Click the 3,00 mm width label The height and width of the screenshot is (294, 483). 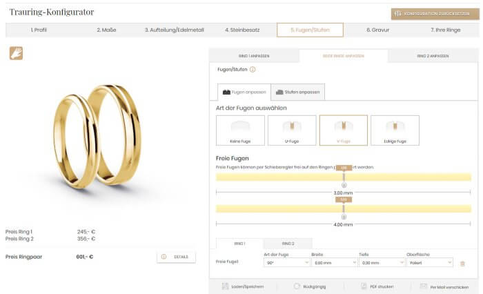click(343, 193)
